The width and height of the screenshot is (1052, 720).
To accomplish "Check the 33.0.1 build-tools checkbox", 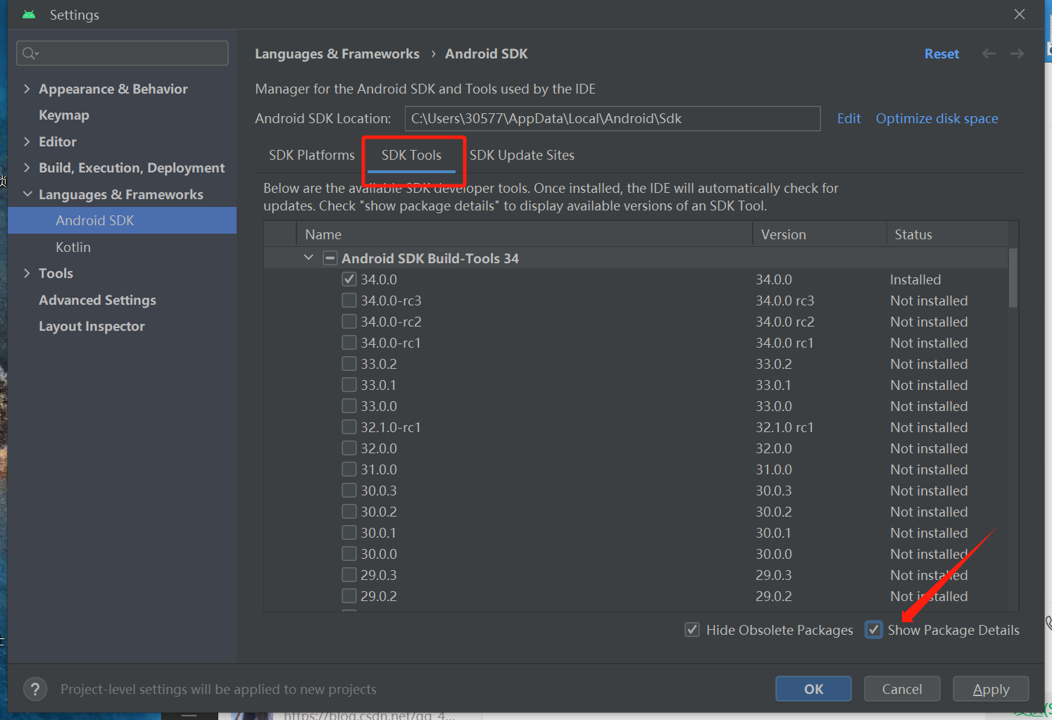I will [349, 385].
